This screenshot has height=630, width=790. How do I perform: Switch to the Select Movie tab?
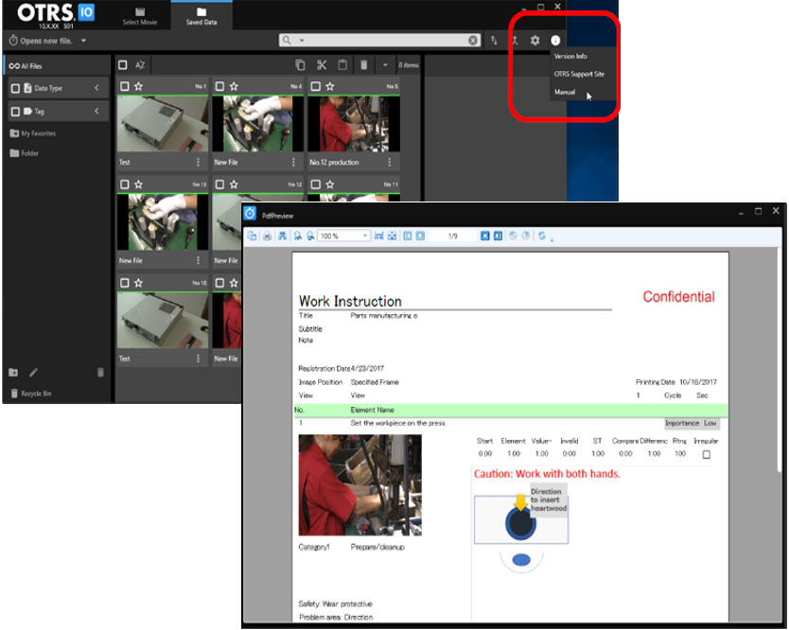(140, 16)
